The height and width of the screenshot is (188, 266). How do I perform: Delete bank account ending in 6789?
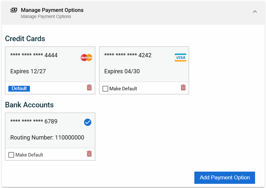tap(89, 154)
